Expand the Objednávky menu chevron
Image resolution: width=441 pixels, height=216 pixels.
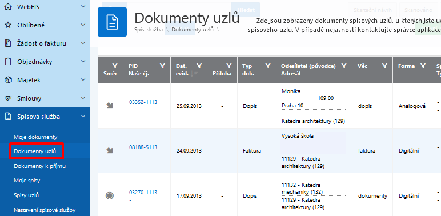click(x=83, y=62)
